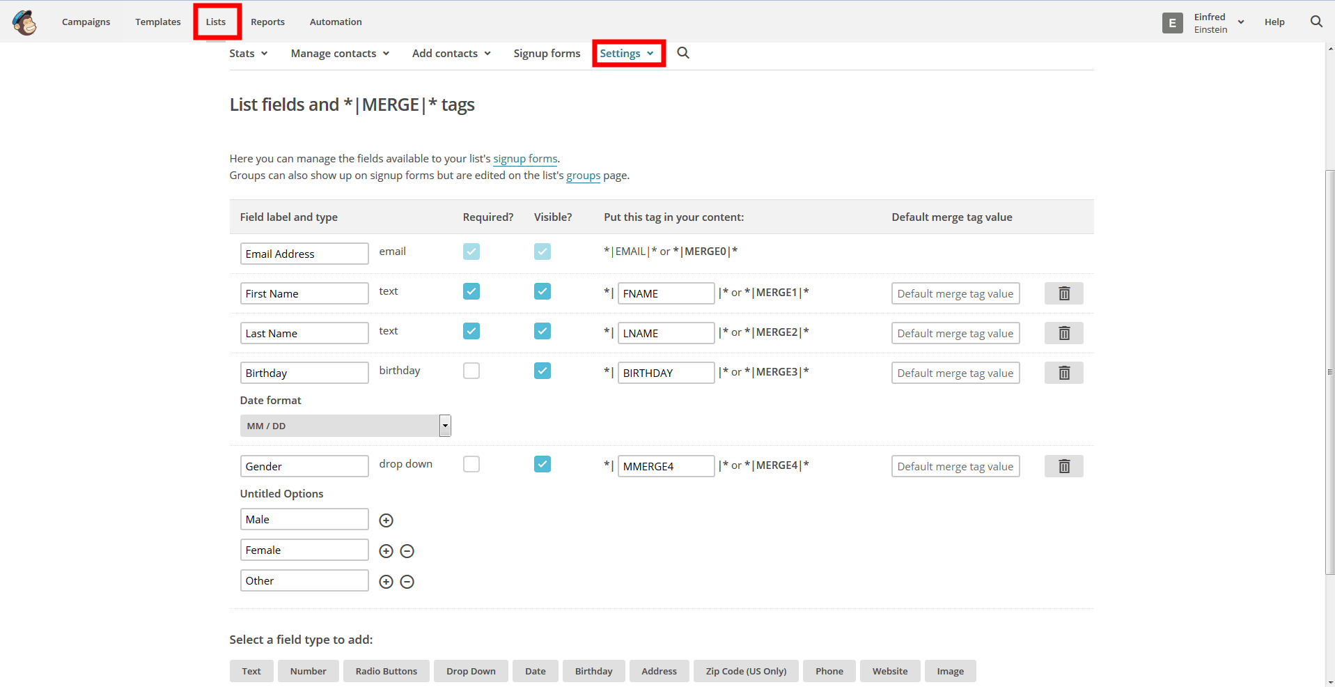Delete the Birthday field
1335x687 pixels.
click(x=1064, y=373)
